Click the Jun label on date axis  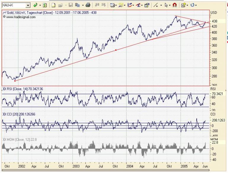click(x=205, y=166)
